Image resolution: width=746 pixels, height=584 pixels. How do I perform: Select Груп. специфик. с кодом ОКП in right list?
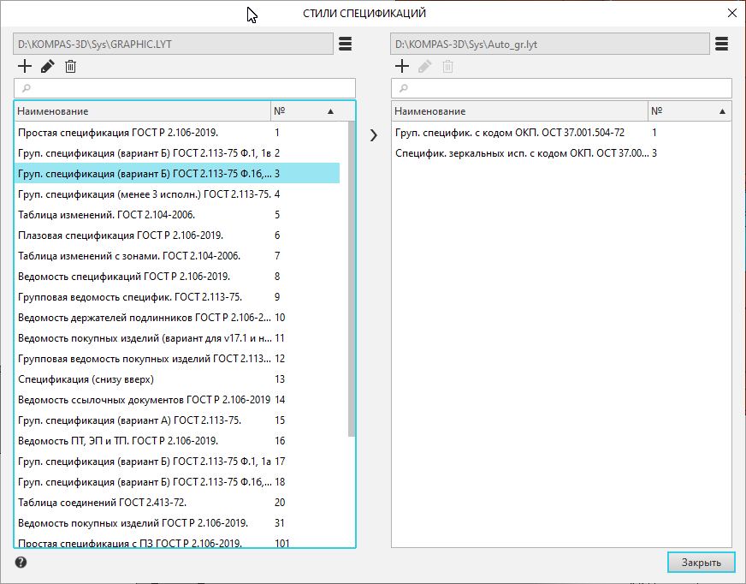[509, 133]
